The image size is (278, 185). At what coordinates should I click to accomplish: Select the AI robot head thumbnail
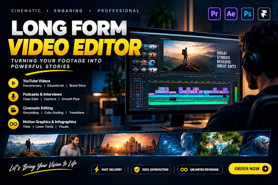(x=178, y=144)
